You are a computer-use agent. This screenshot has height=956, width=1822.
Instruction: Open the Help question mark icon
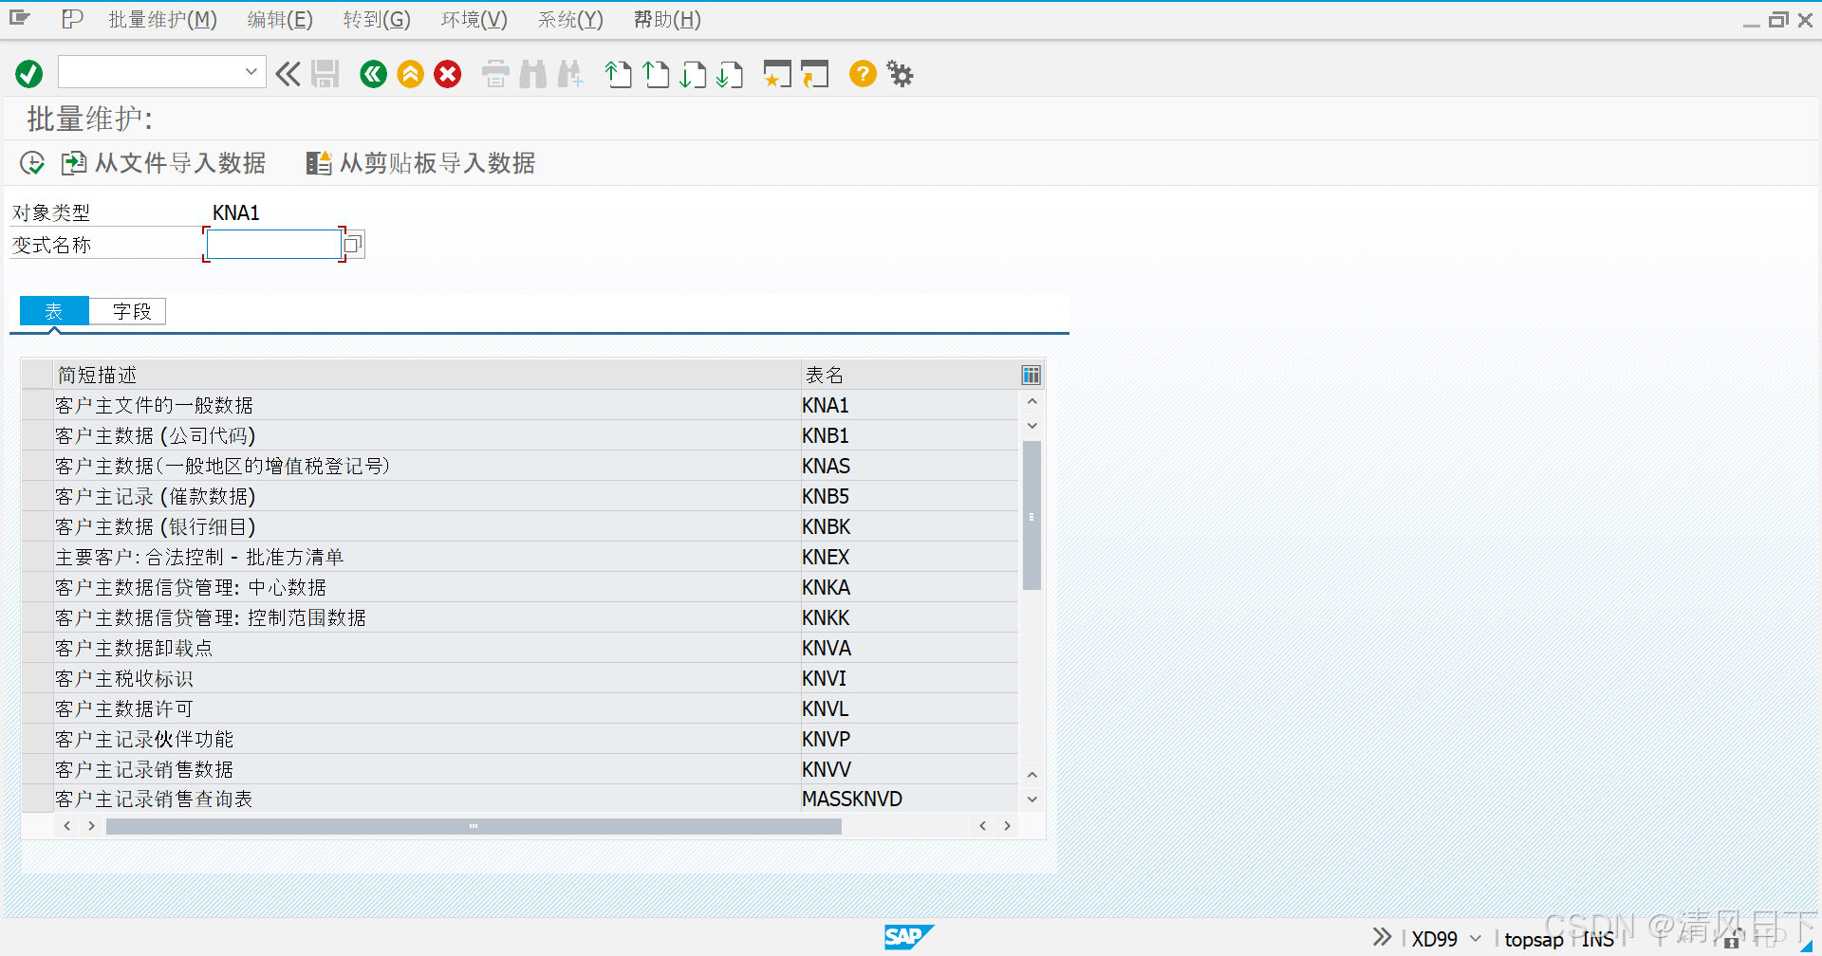click(862, 73)
